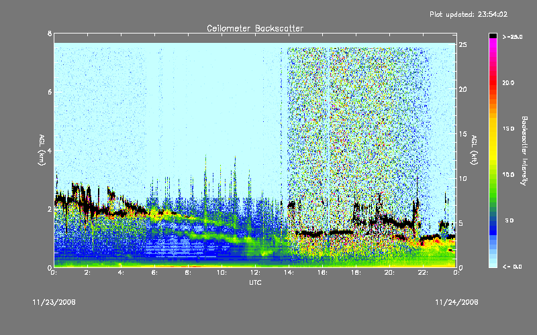Click the 'AGL (kft)' right axis label
Screen dimensions: 537x335
click(474, 150)
